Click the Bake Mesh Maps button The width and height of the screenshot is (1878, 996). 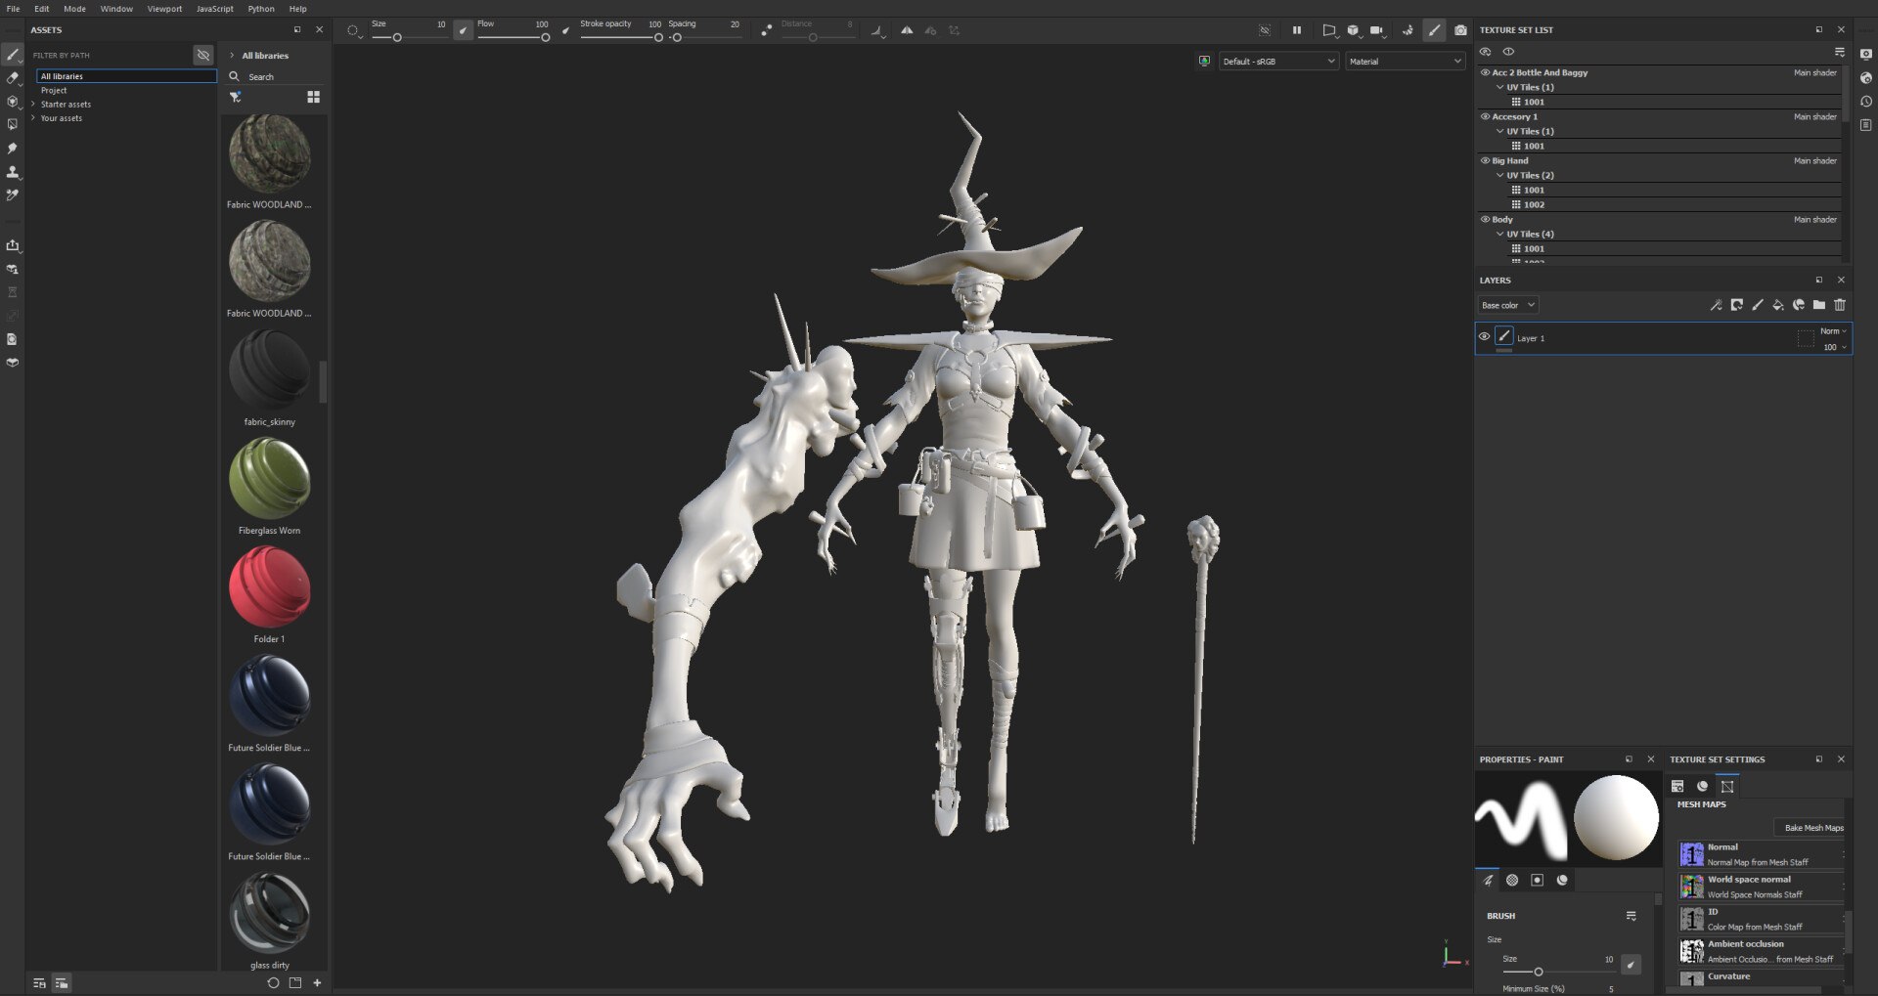(x=1812, y=828)
